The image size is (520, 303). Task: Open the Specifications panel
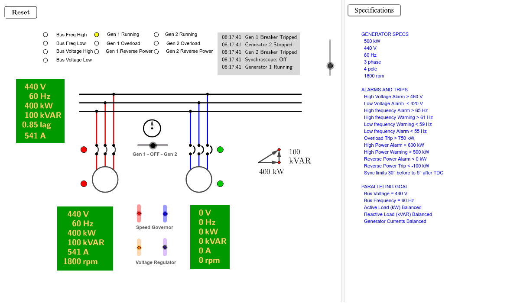[x=374, y=10]
